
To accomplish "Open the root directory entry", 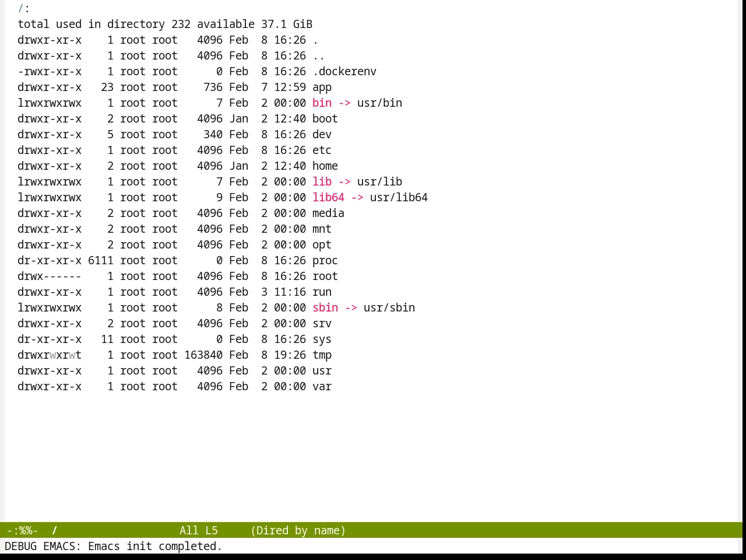I will coord(325,276).
